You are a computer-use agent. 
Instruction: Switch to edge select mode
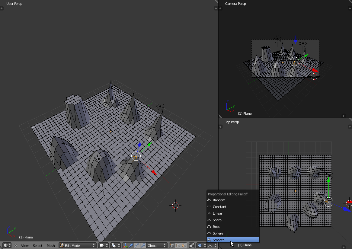click(178, 245)
